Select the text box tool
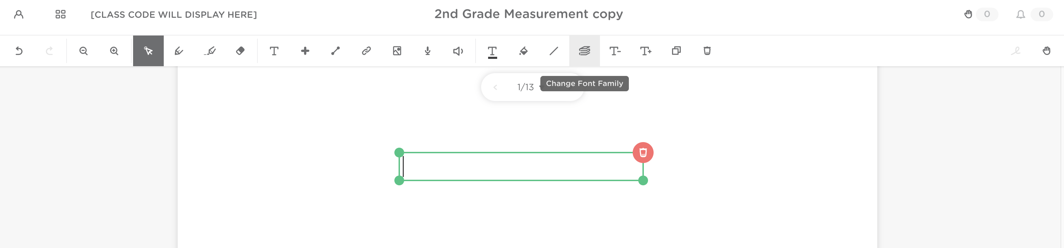Screen dimensions: 1064x248 pyautogui.click(x=274, y=51)
